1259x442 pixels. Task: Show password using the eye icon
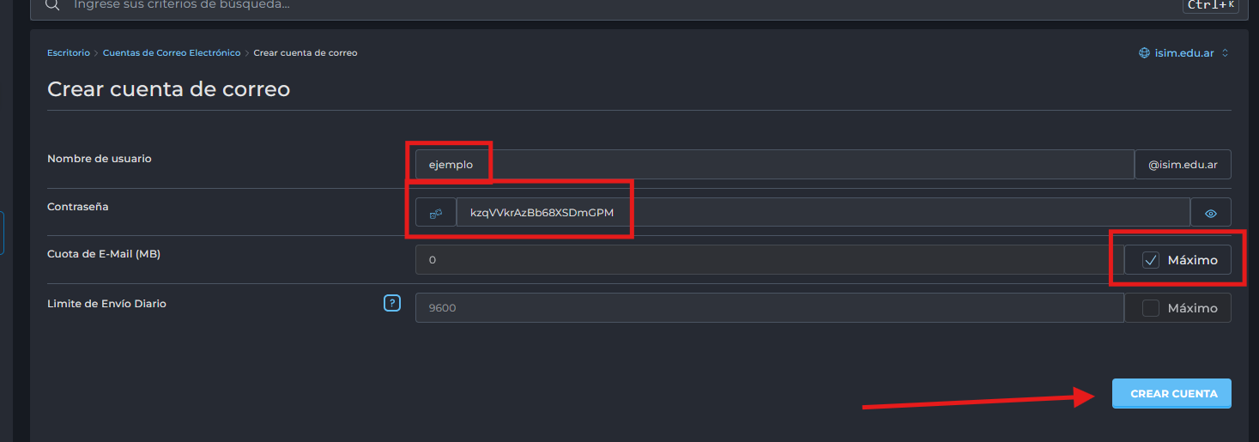coord(1211,213)
